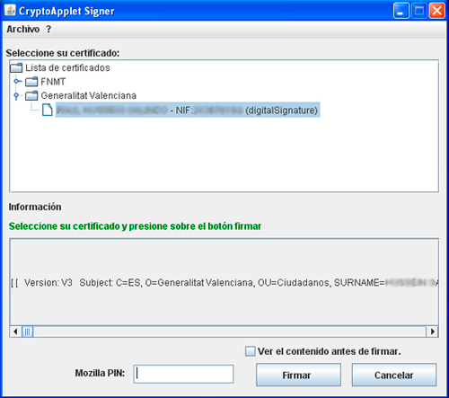Viewport: 449px width, 398px height.
Task: Click the Java icon in title bar
Action: click(x=10, y=10)
